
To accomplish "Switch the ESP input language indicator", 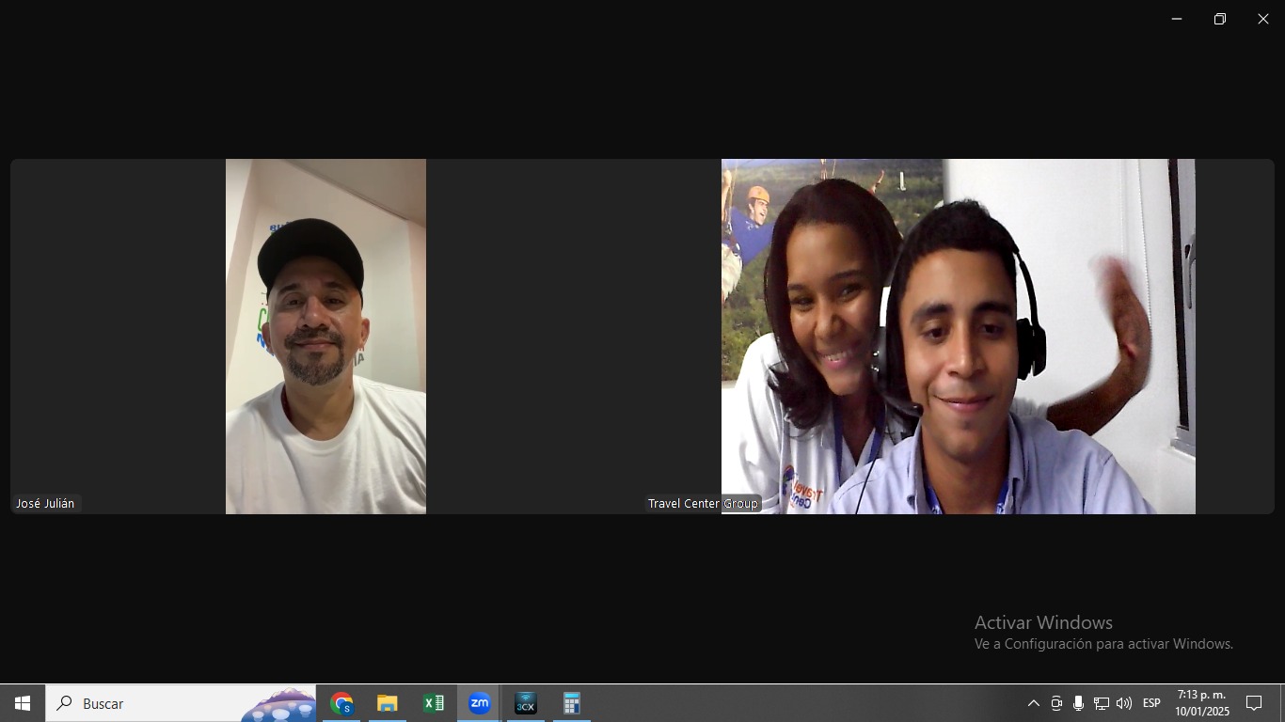I will [x=1151, y=703].
